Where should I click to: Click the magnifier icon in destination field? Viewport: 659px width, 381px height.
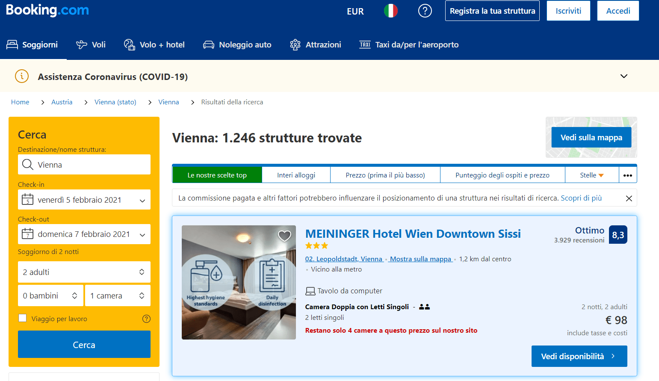click(28, 165)
